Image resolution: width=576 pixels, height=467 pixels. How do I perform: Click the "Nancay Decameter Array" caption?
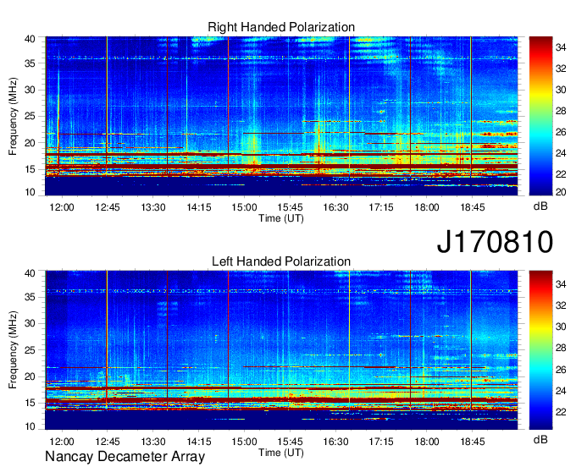[x=125, y=457]
